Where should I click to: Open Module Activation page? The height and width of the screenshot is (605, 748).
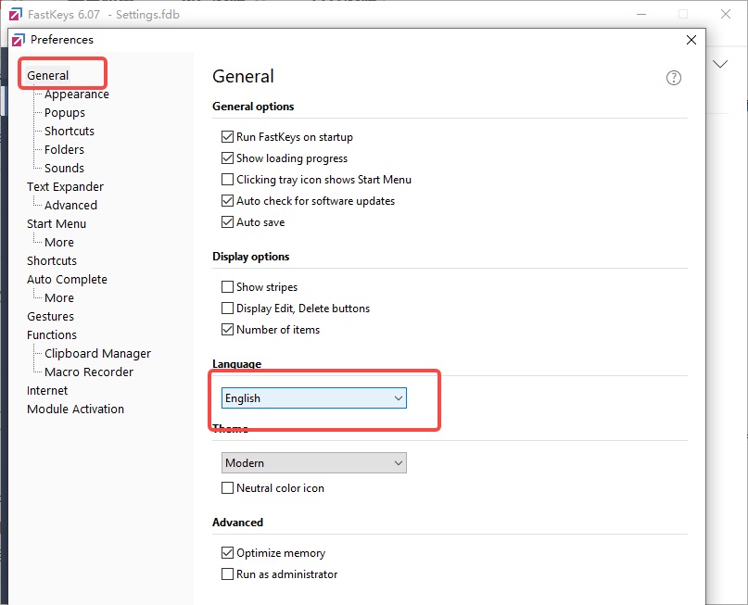[75, 410]
